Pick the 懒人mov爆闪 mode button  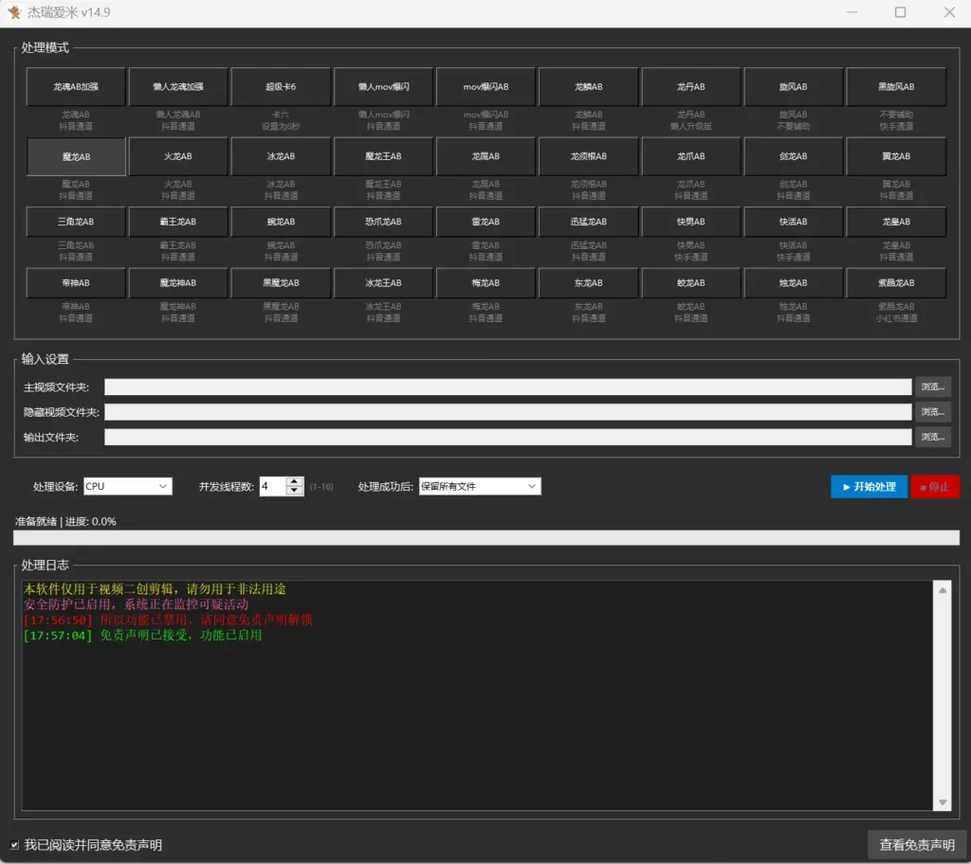383,86
